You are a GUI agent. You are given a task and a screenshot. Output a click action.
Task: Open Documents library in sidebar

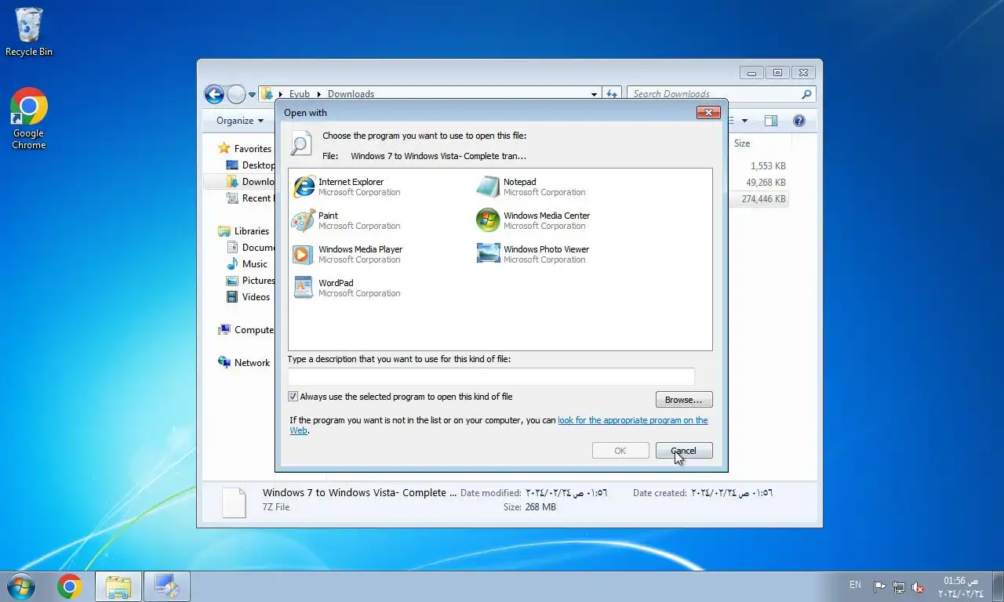click(x=250, y=248)
